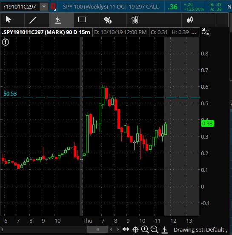Open candlestick chart style settings
This screenshot has height=235, width=232.
tap(190, 20)
